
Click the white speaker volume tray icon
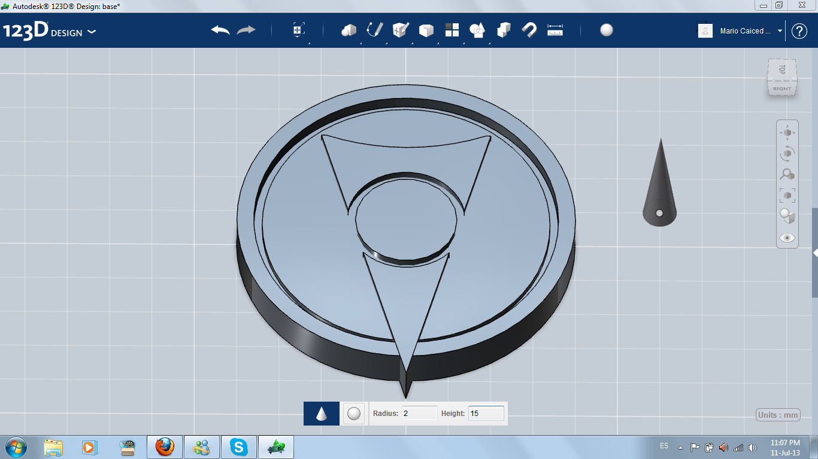click(753, 447)
